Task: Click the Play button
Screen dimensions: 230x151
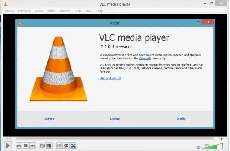Action: tap(8, 146)
